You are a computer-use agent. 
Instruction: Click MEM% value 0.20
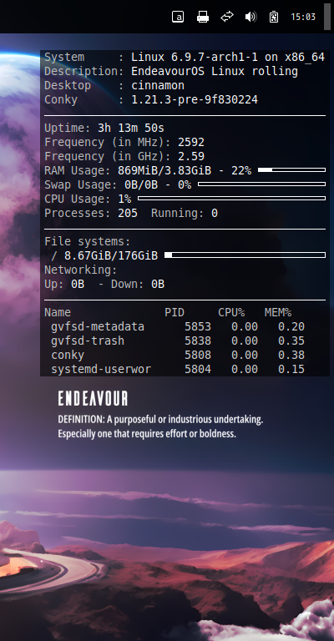tap(291, 326)
